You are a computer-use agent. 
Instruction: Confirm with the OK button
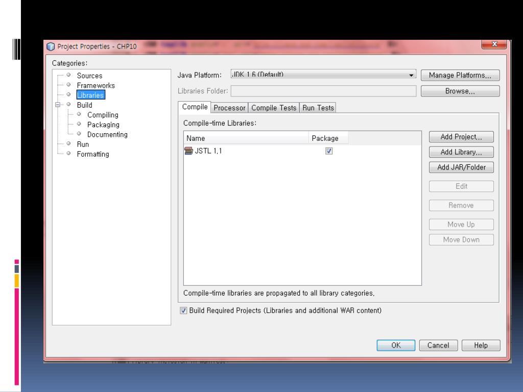[396, 346]
